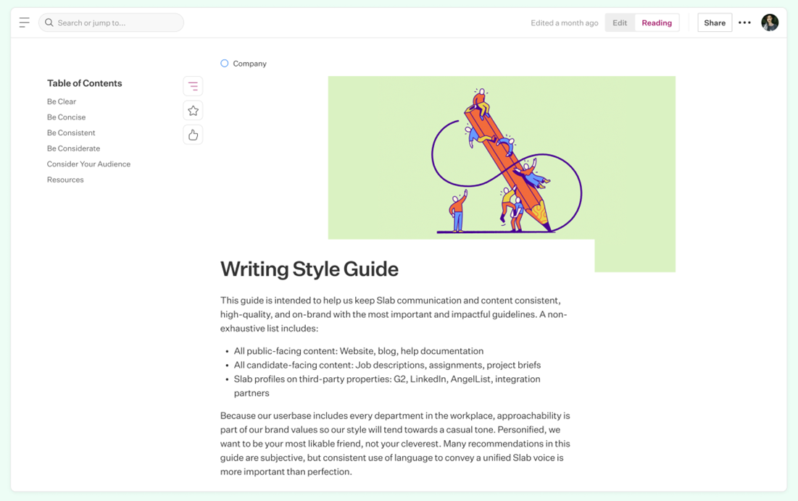This screenshot has height=501, width=798.
Task: Open the navigation hamburger menu
Action: (x=24, y=22)
